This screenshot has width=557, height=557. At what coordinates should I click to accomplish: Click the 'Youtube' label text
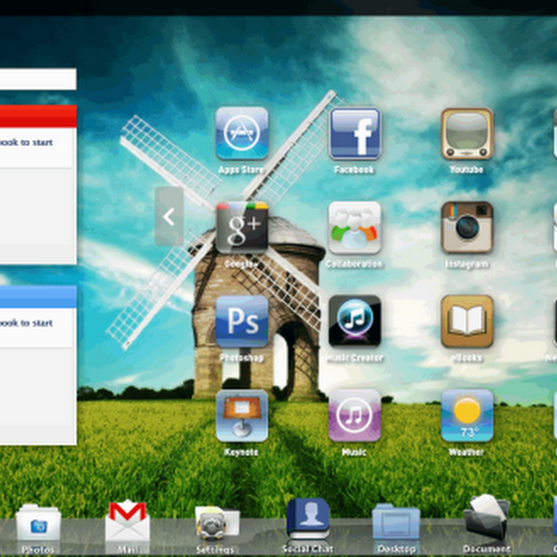466,169
